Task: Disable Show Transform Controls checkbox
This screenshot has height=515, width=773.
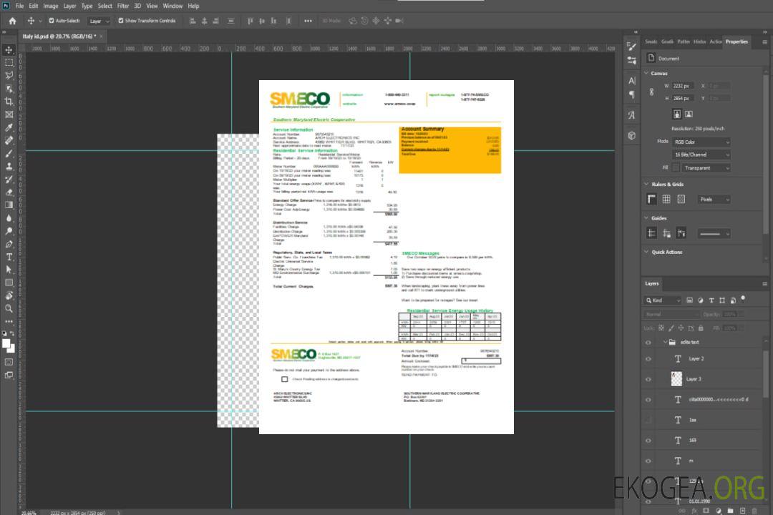Action: click(x=120, y=21)
